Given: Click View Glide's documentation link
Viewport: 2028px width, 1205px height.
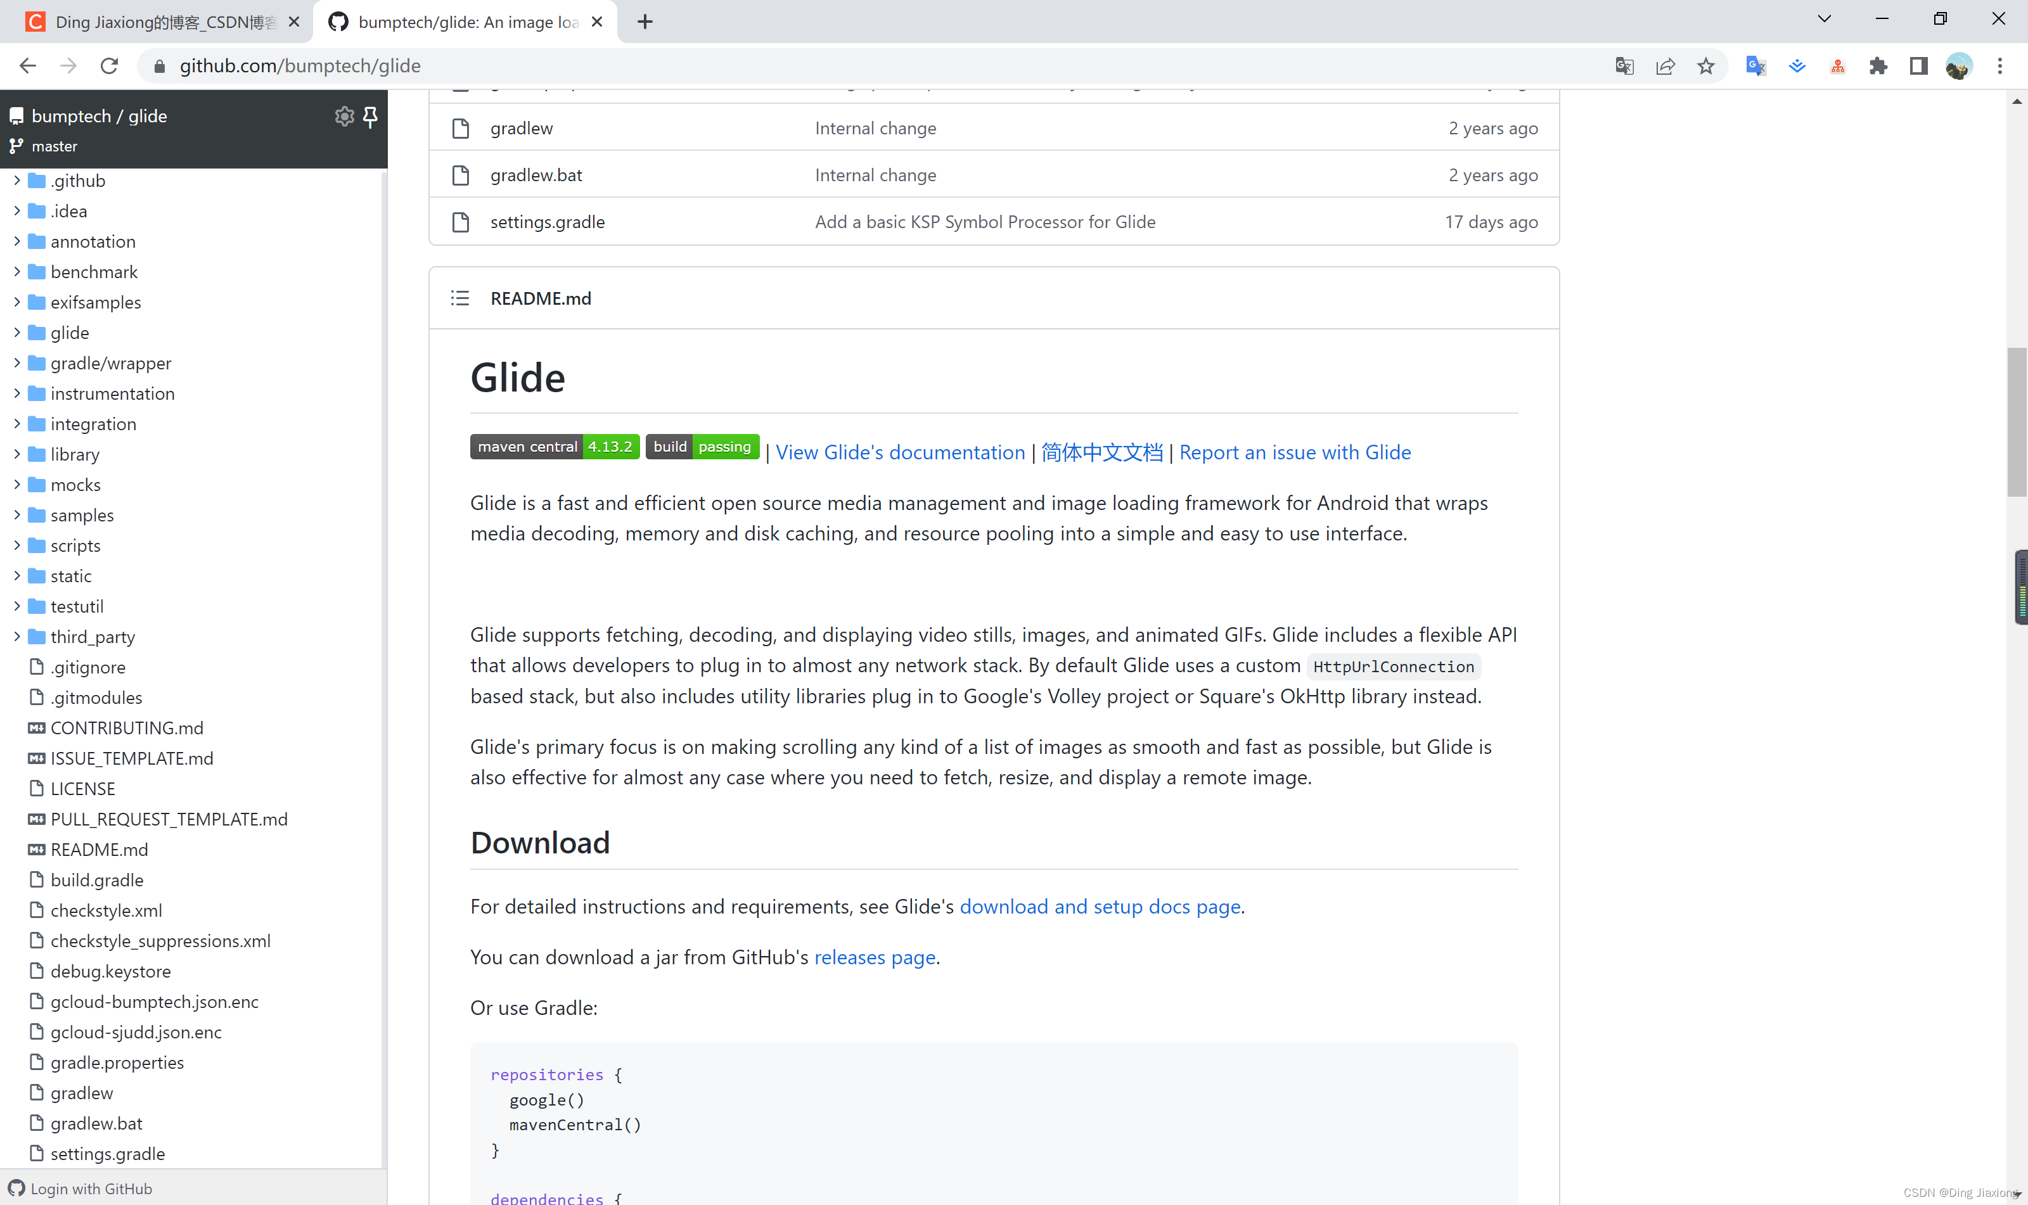Looking at the screenshot, I should pyautogui.click(x=899, y=450).
